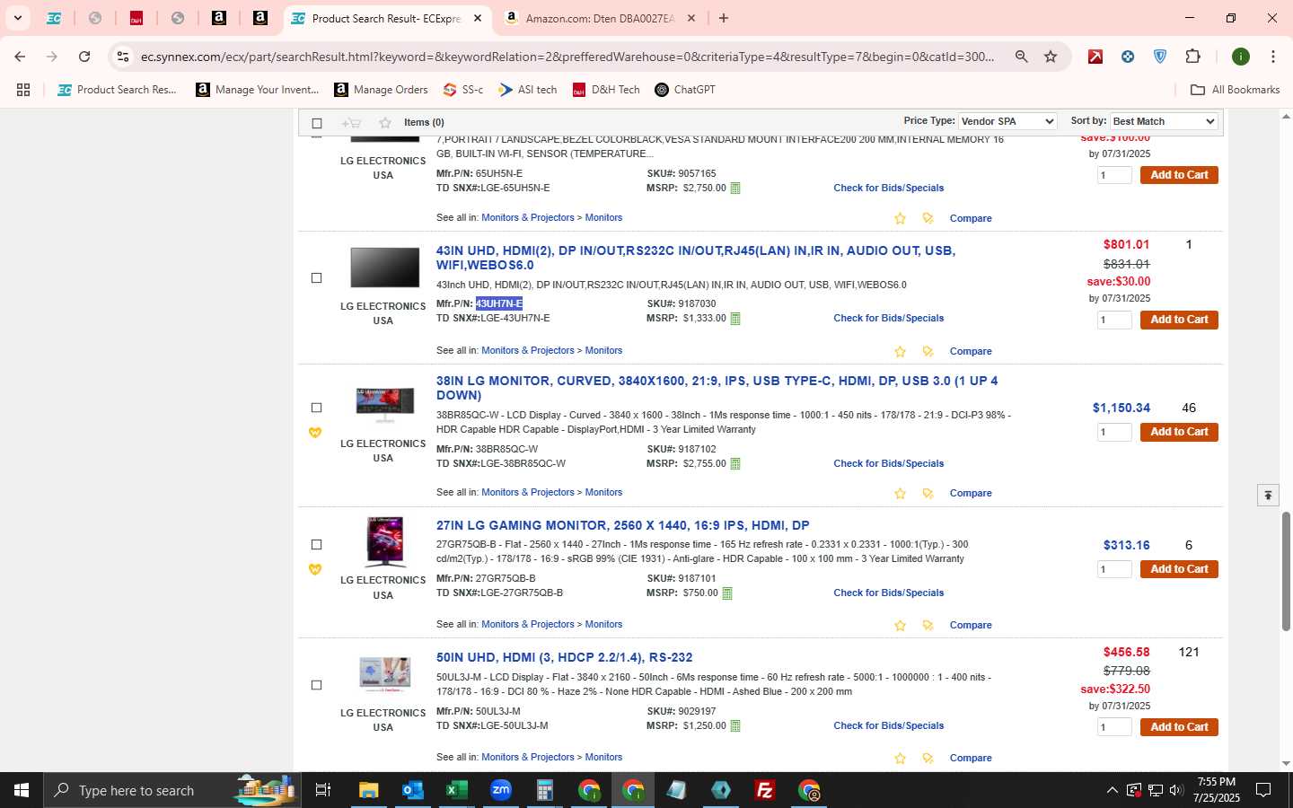Switch to the Amazon.com Dten DBA0027EA tab
1293x808 pixels.
click(x=600, y=18)
